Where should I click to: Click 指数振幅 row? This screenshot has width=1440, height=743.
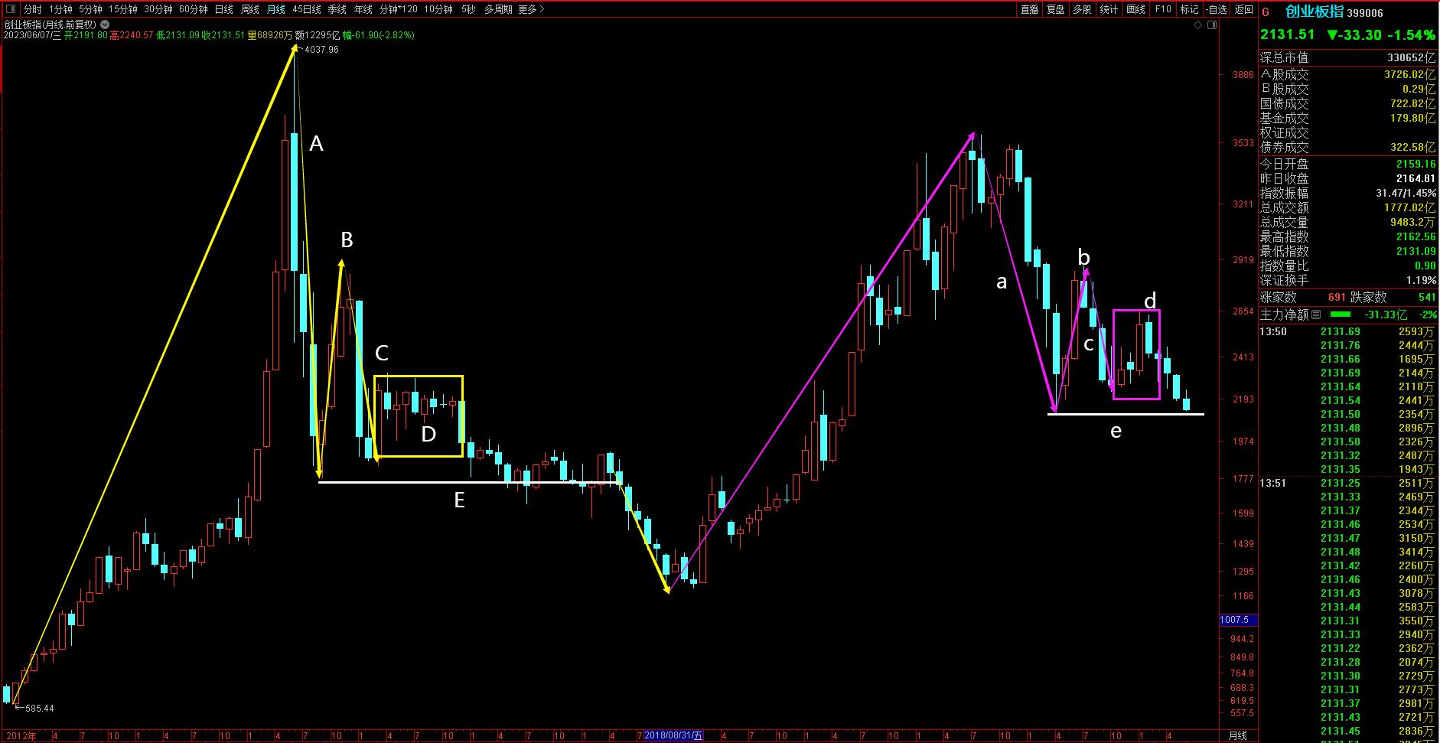[1348, 193]
